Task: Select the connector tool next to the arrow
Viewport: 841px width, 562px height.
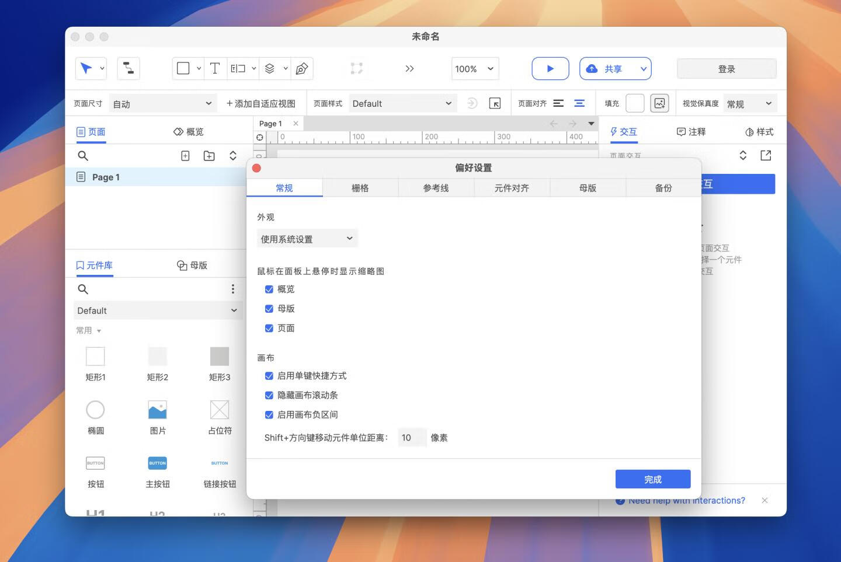Action: tap(128, 68)
